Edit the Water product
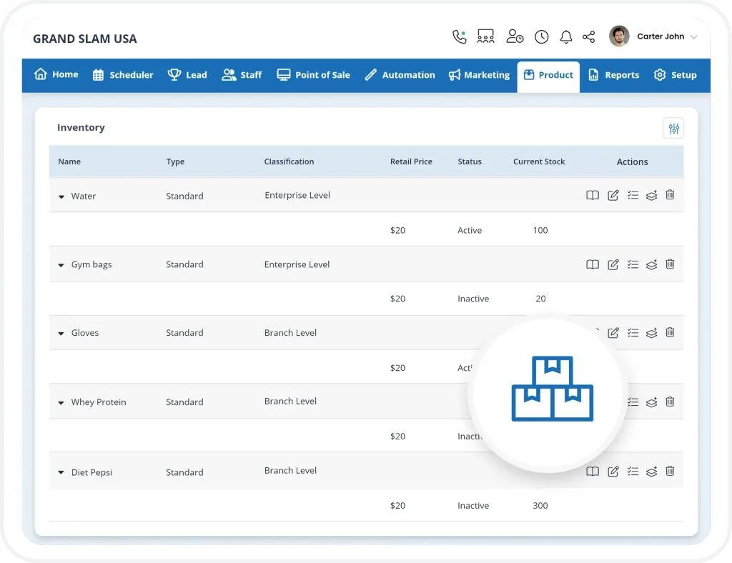The width and height of the screenshot is (732, 563). click(x=613, y=195)
